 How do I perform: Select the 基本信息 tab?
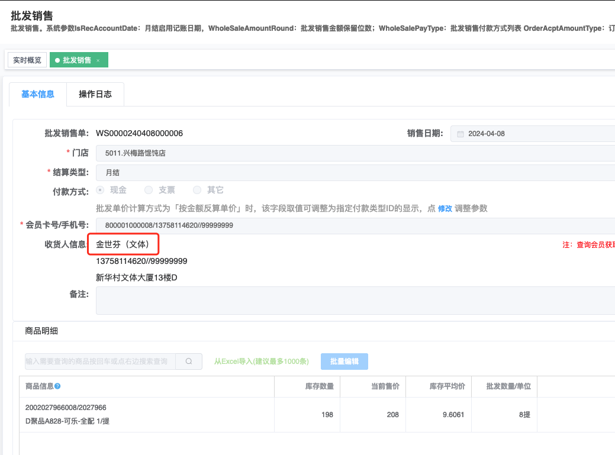(38, 94)
